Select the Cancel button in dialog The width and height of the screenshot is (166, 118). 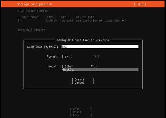[x=83, y=83]
